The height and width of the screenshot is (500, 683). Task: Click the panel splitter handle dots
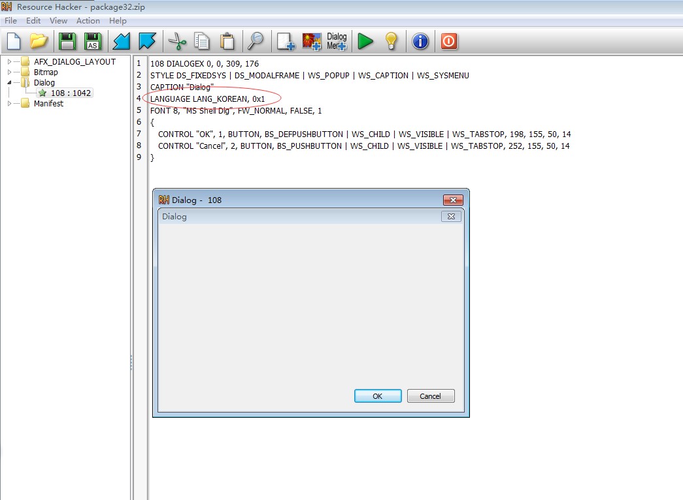[x=131, y=362]
